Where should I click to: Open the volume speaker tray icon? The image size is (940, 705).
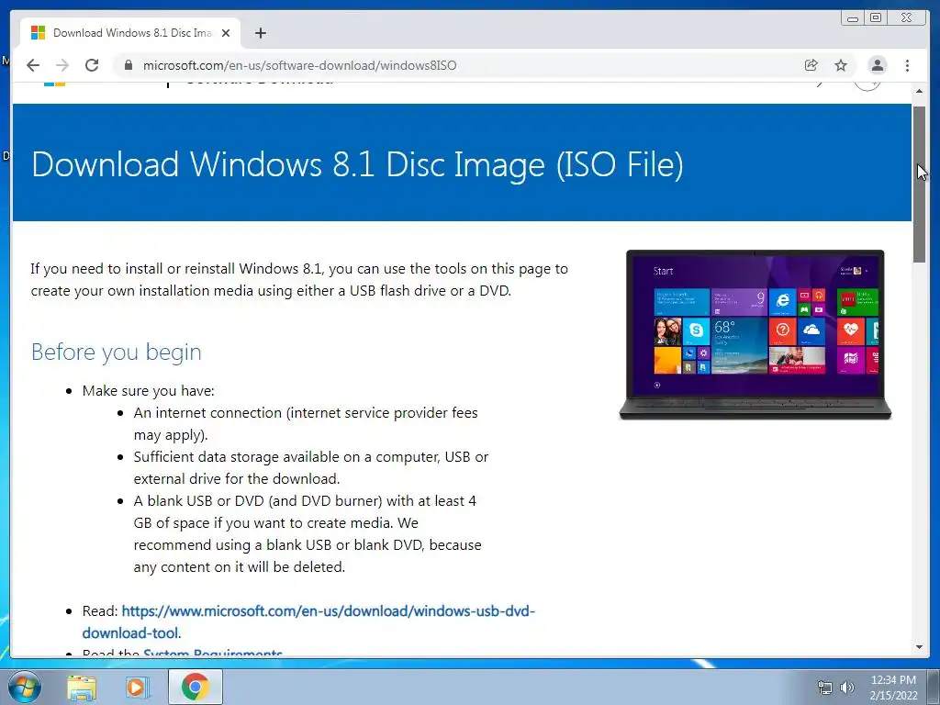point(846,688)
